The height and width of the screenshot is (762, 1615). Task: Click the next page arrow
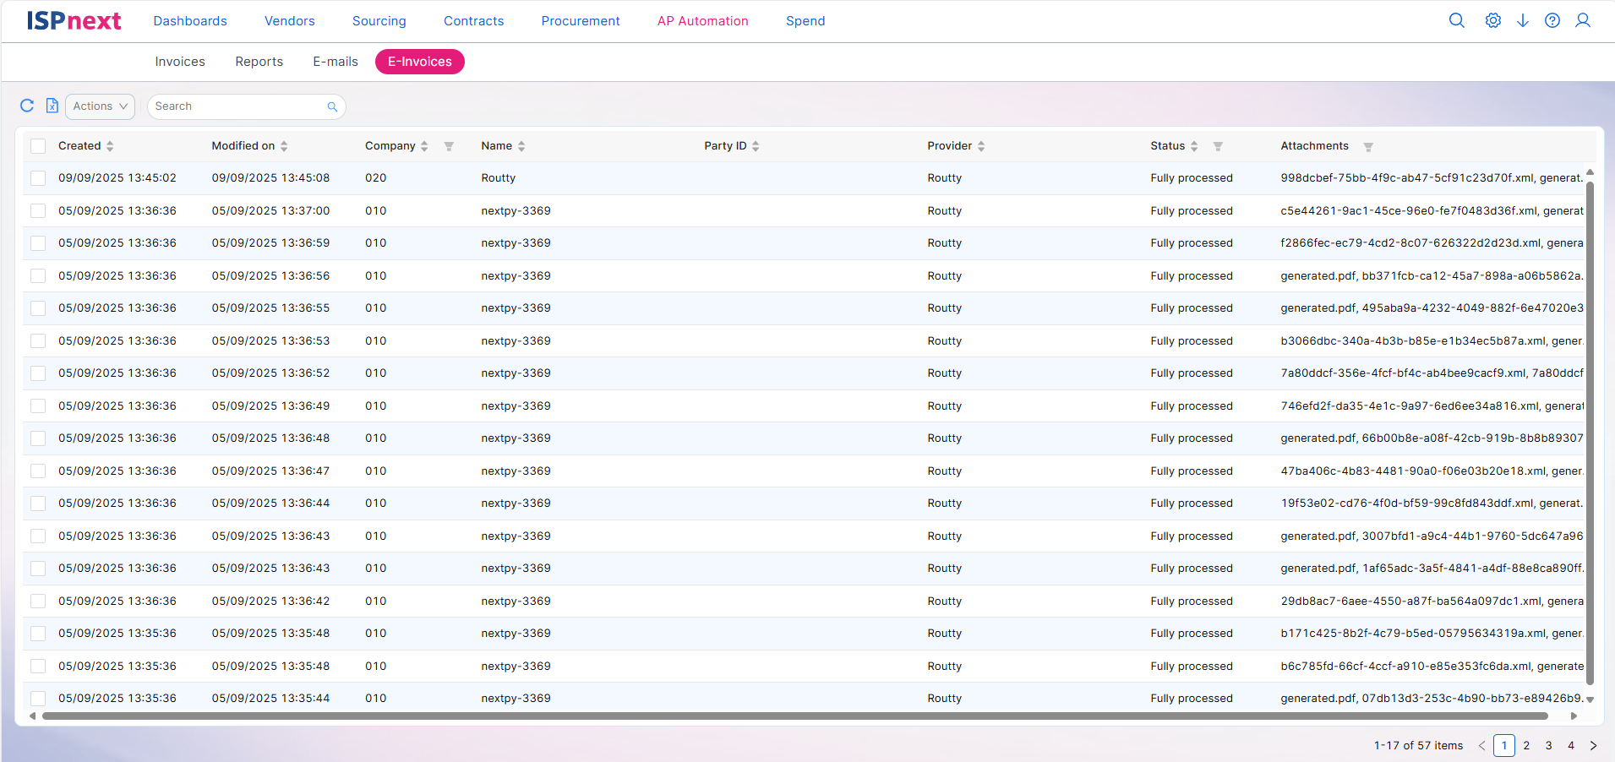tap(1593, 745)
